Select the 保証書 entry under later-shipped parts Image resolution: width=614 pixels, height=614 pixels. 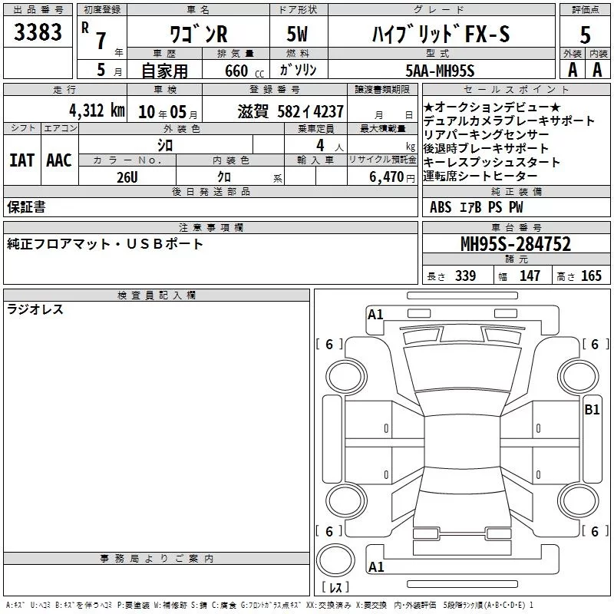tap(26, 206)
